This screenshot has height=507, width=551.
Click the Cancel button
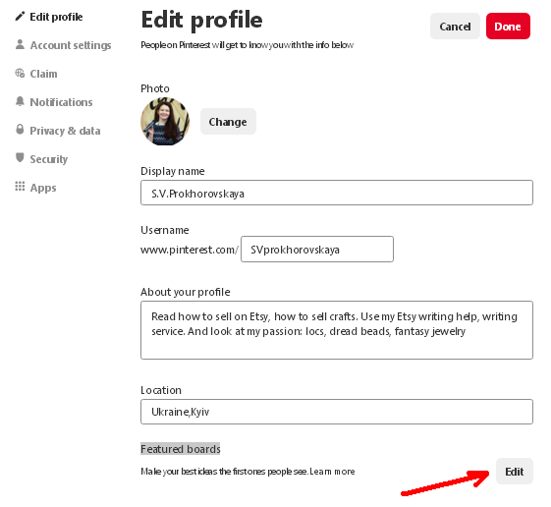455,27
